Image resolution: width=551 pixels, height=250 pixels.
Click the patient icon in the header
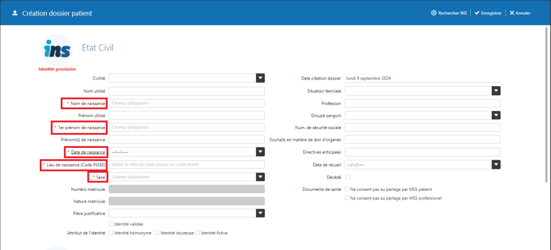15,12
